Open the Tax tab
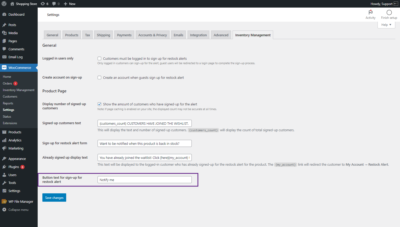This screenshot has width=400, height=227. (88, 35)
